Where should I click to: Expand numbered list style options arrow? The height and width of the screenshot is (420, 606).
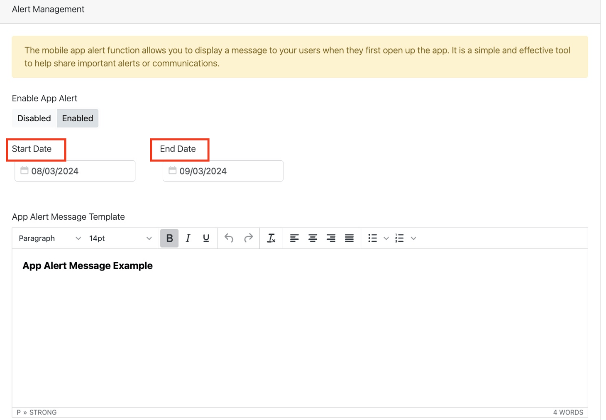tap(413, 238)
